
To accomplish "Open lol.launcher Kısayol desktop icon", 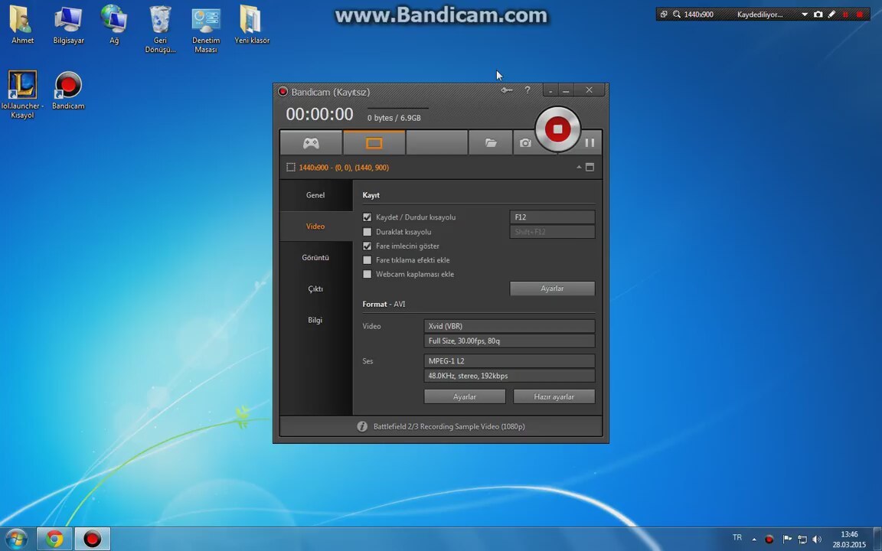I will click(22, 94).
